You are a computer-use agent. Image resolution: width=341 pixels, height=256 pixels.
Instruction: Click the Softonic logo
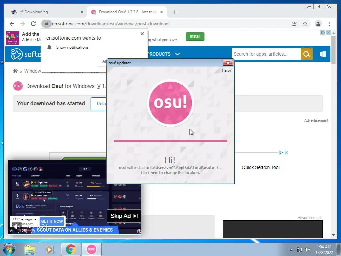[x=25, y=54]
